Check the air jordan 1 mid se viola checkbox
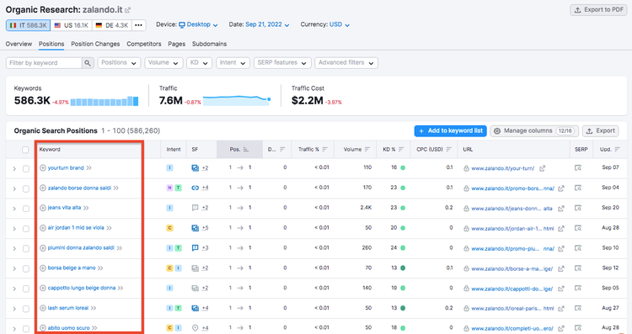Image resolution: width=632 pixels, height=334 pixels. tap(26, 229)
